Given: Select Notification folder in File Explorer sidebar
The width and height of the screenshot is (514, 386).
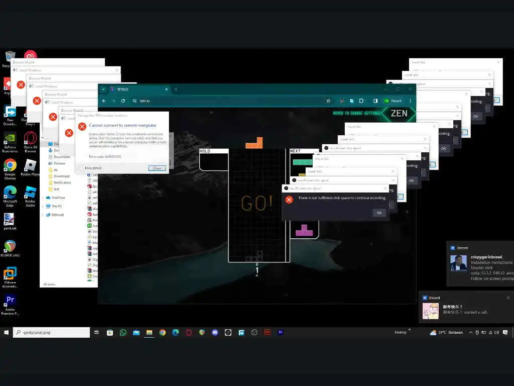Looking at the screenshot, I should [x=60, y=182].
